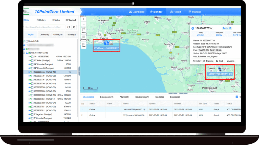
Task: Click the Park 1S status badge
Action: (227, 28)
